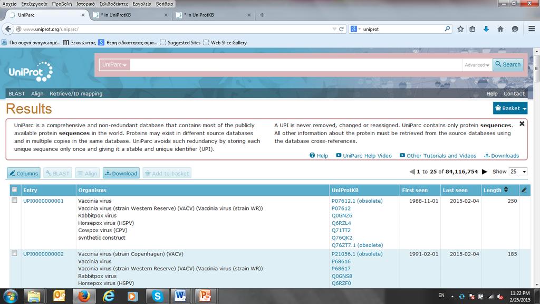Bookmark this page with the star icon
This screenshot has height=304, width=540.
[x=460, y=30]
